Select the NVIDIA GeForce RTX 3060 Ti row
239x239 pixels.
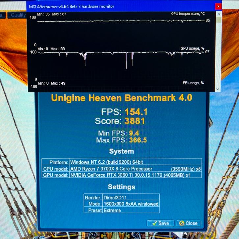coord(122,175)
